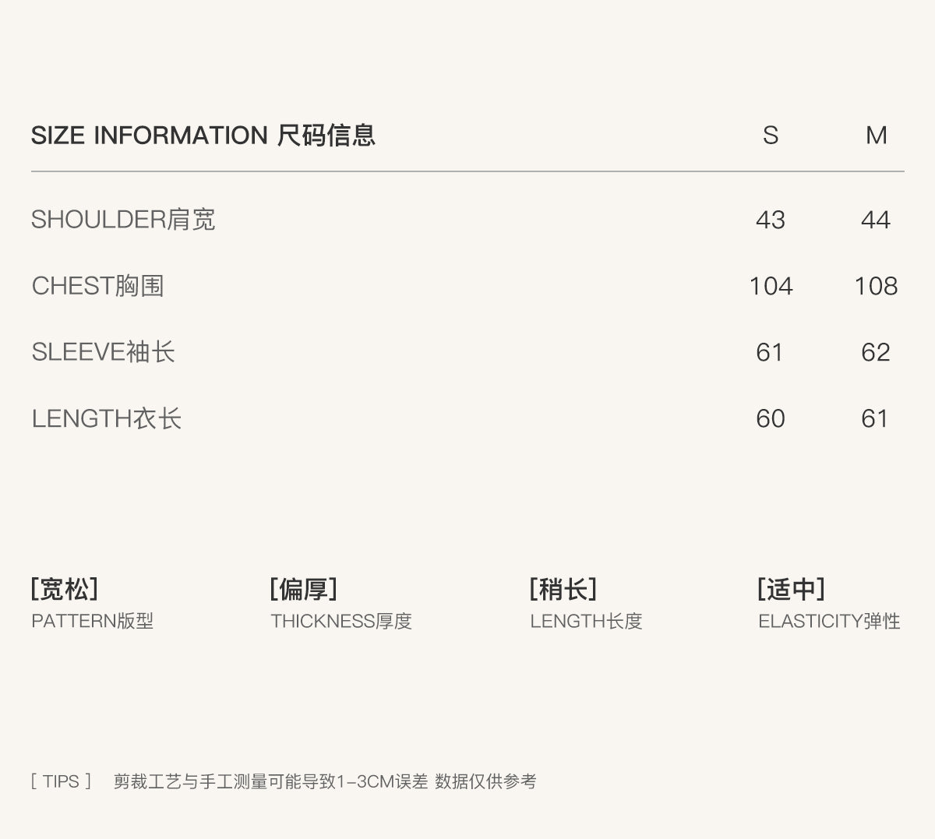The height and width of the screenshot is (839, 935).
Task: Click the THICKNESS厚度 caption
Action: click(x=340, y=621)
